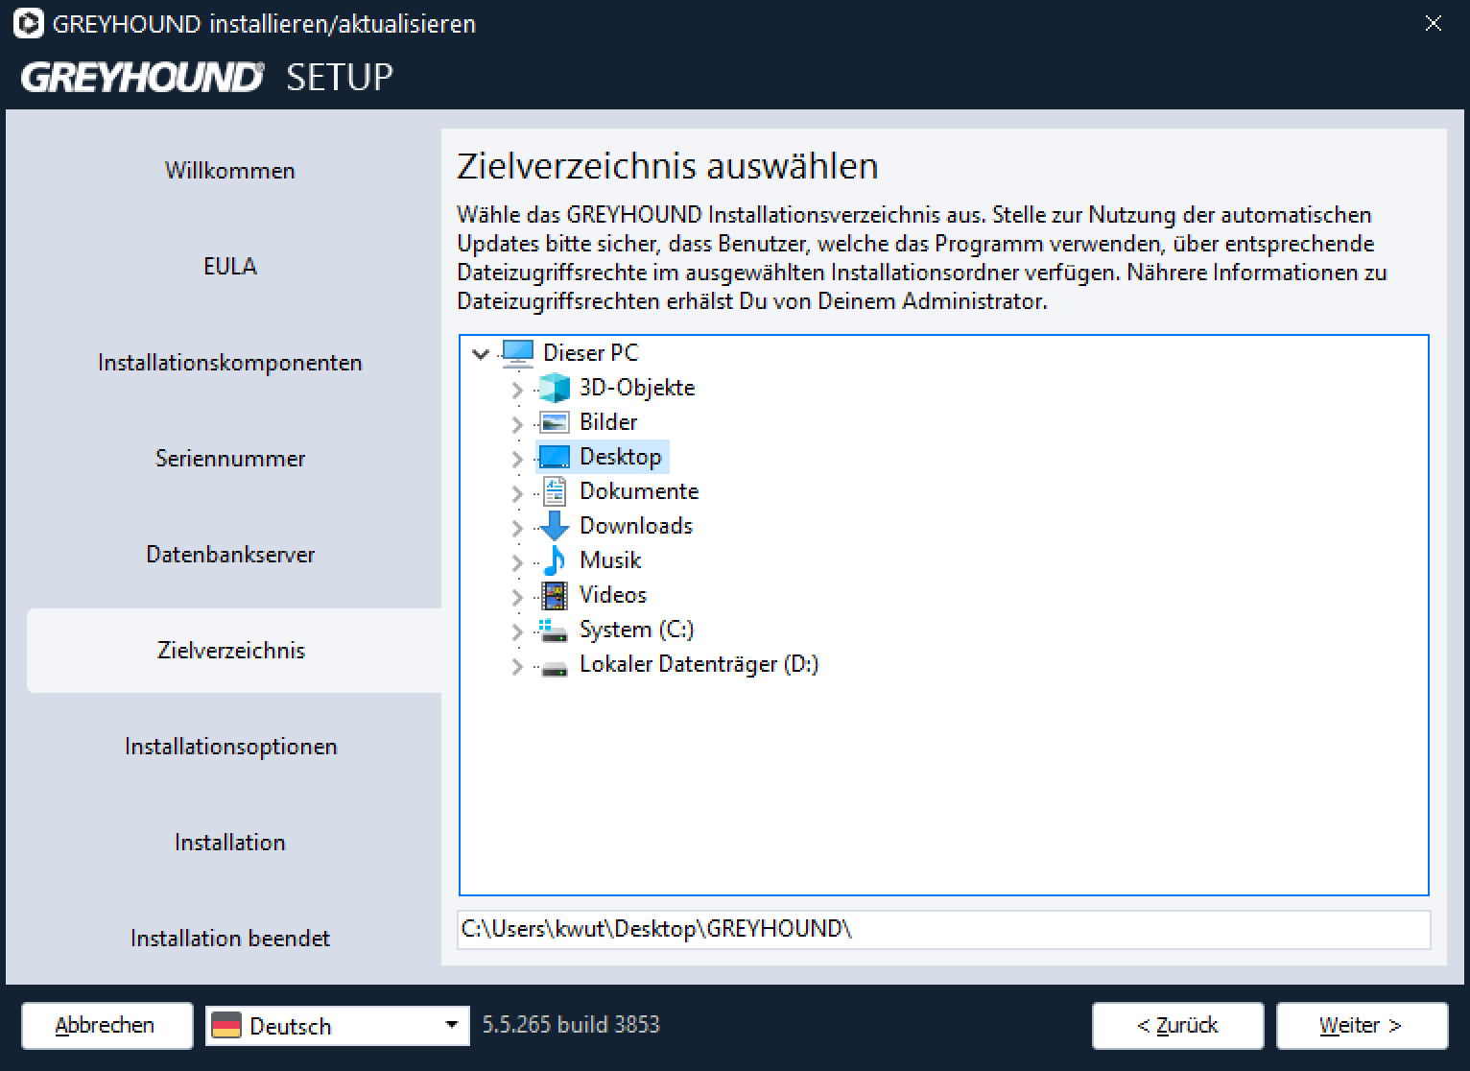Click the Dieser PC computer icon
Image resolution: width=1470 pixels, height=1071 pixels.
(517, 353)
